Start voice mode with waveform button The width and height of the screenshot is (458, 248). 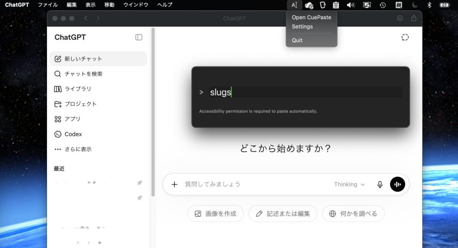tap(398, 184)
